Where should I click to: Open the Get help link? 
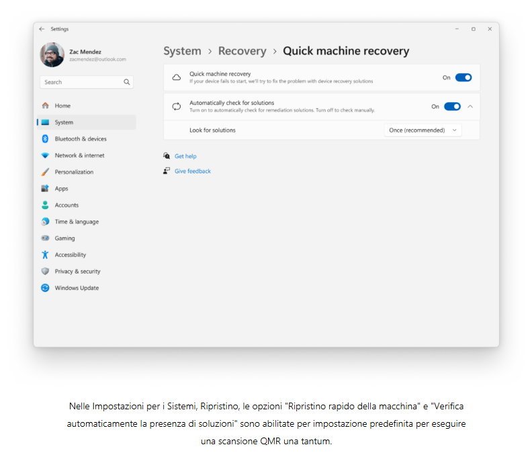click(185, 157)
